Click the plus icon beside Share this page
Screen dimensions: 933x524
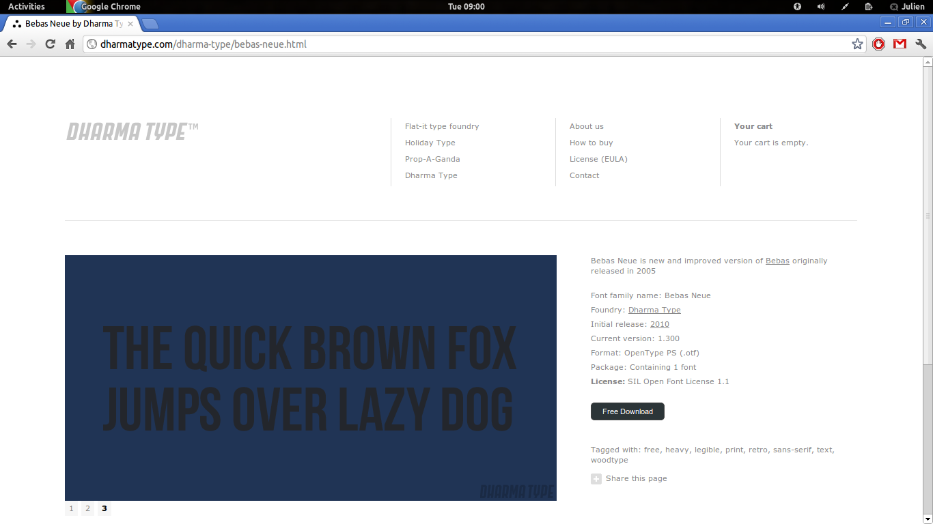[x=596, y=479]
